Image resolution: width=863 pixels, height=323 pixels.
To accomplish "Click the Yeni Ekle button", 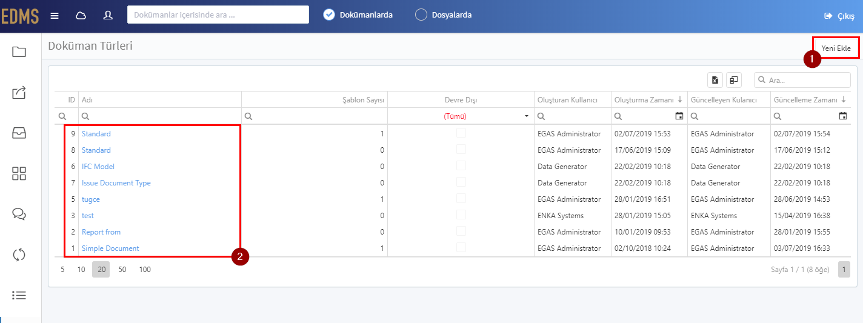I will tap(836, 48).
